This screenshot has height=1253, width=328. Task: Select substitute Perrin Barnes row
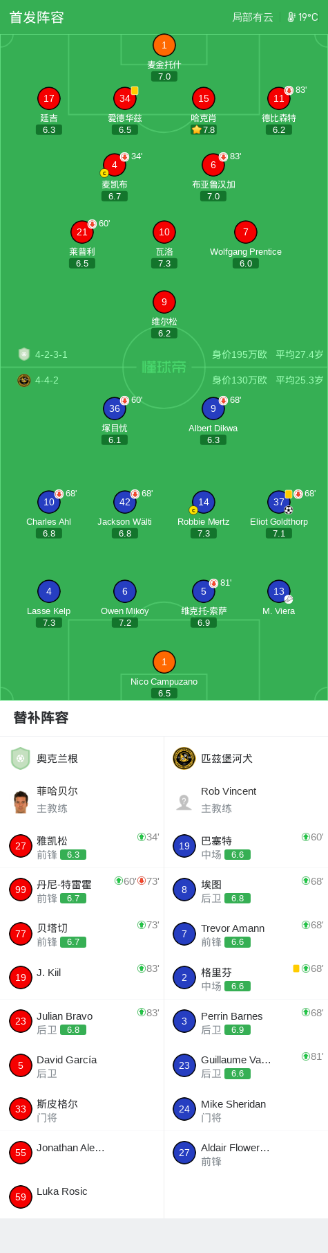pyautogui.click(x=246, y=1022)
